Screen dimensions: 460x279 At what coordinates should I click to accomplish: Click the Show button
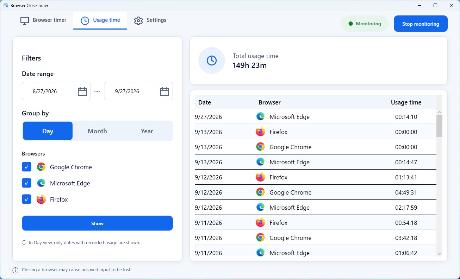point(97,223)
